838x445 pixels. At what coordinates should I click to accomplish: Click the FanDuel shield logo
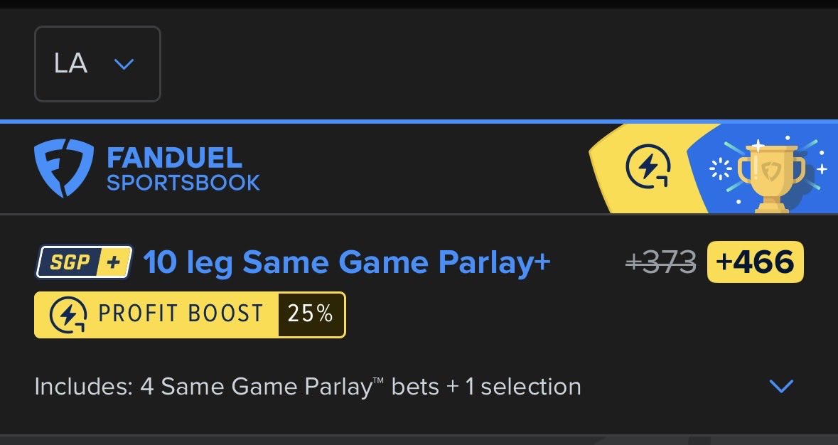(63, 168)
